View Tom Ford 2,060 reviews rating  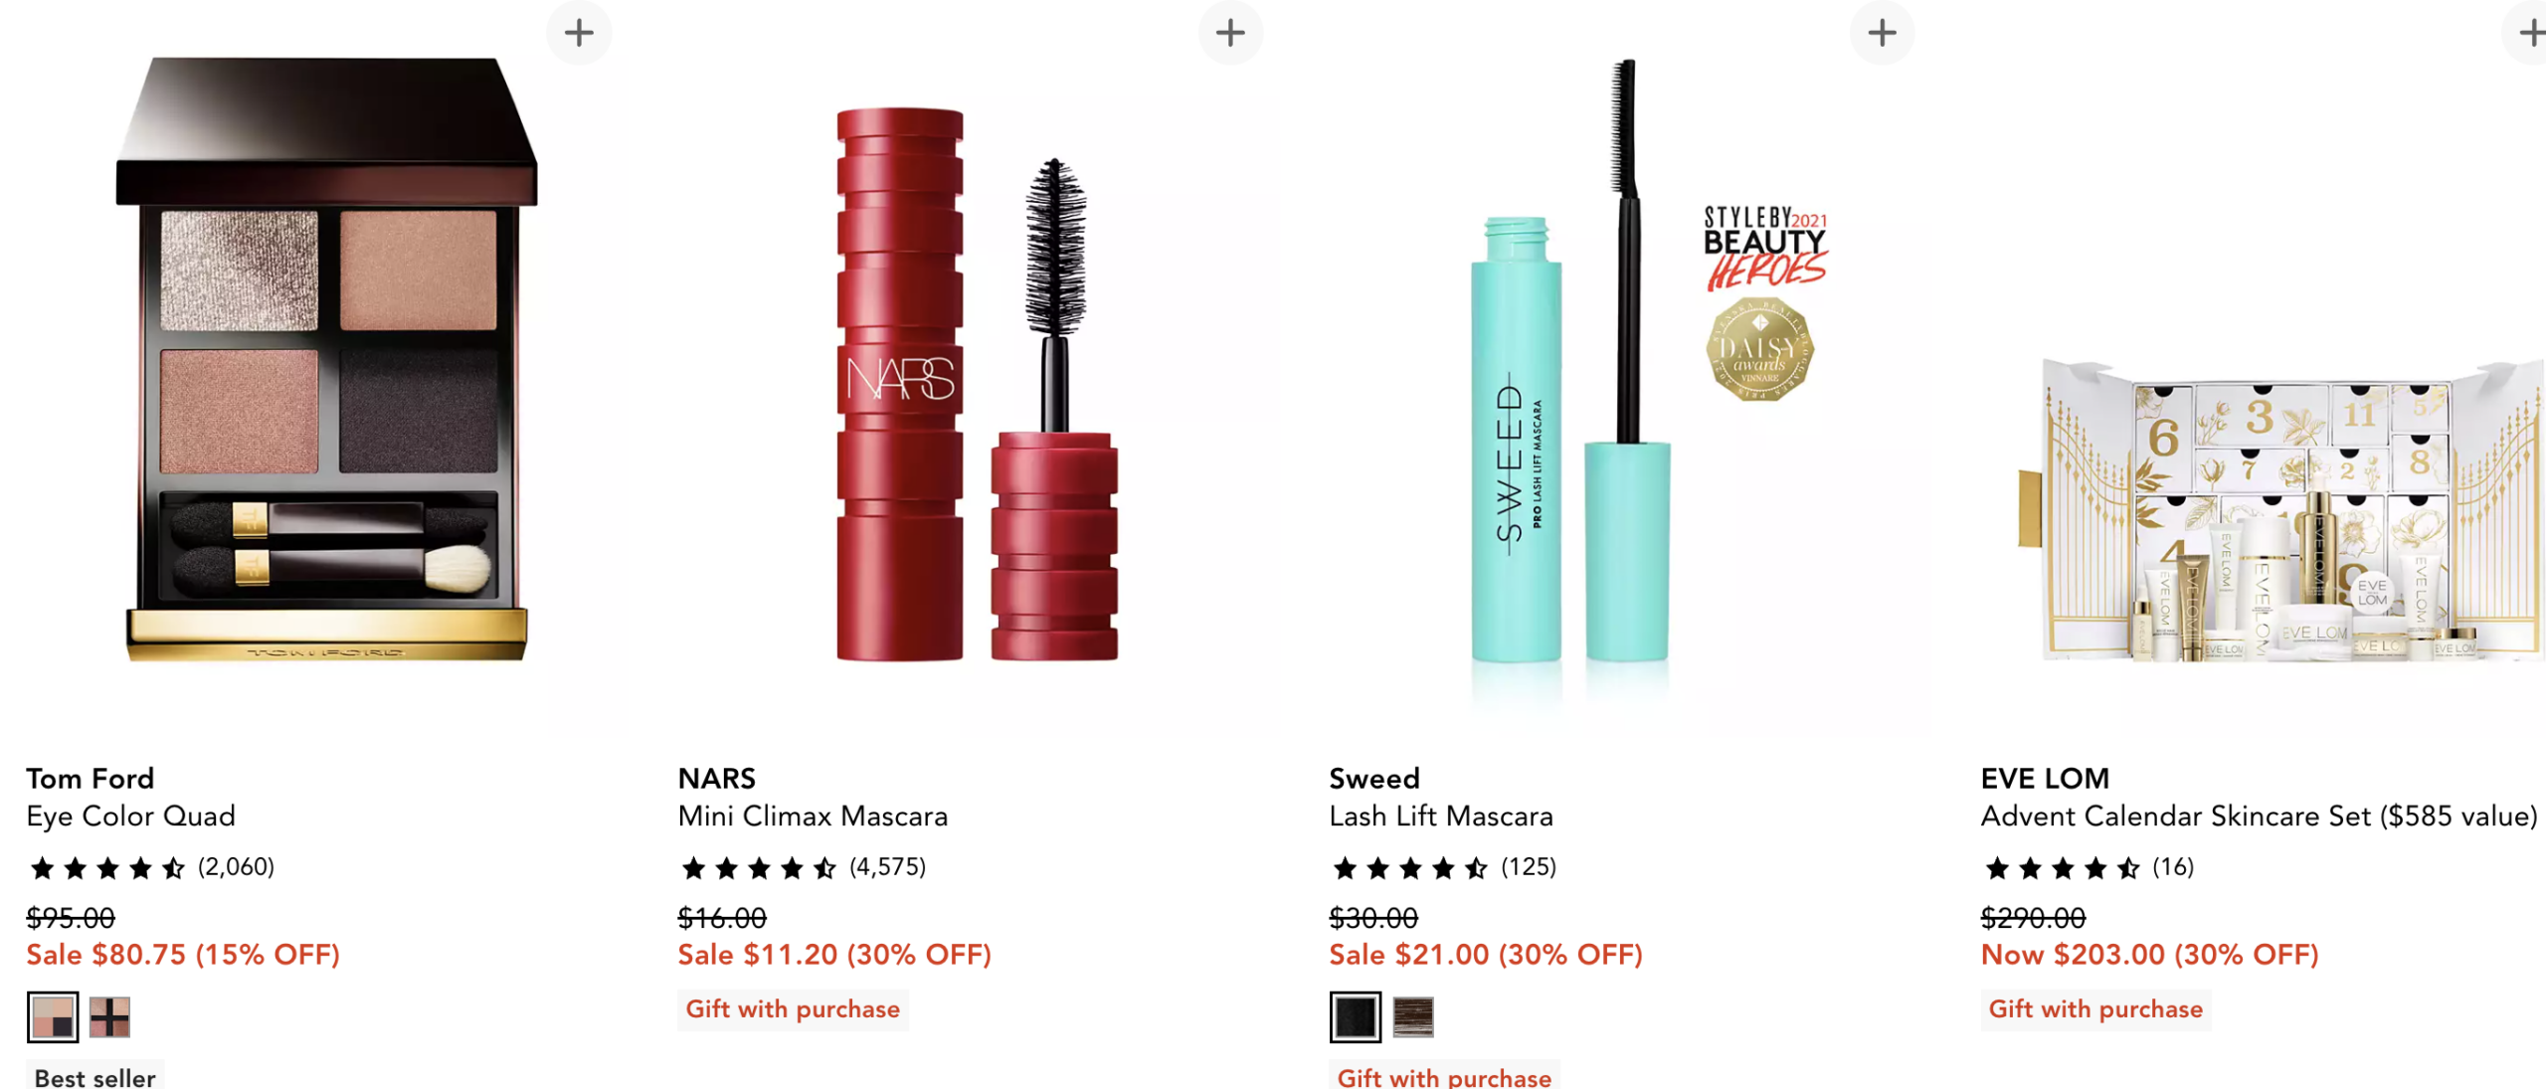coord(150,867)
